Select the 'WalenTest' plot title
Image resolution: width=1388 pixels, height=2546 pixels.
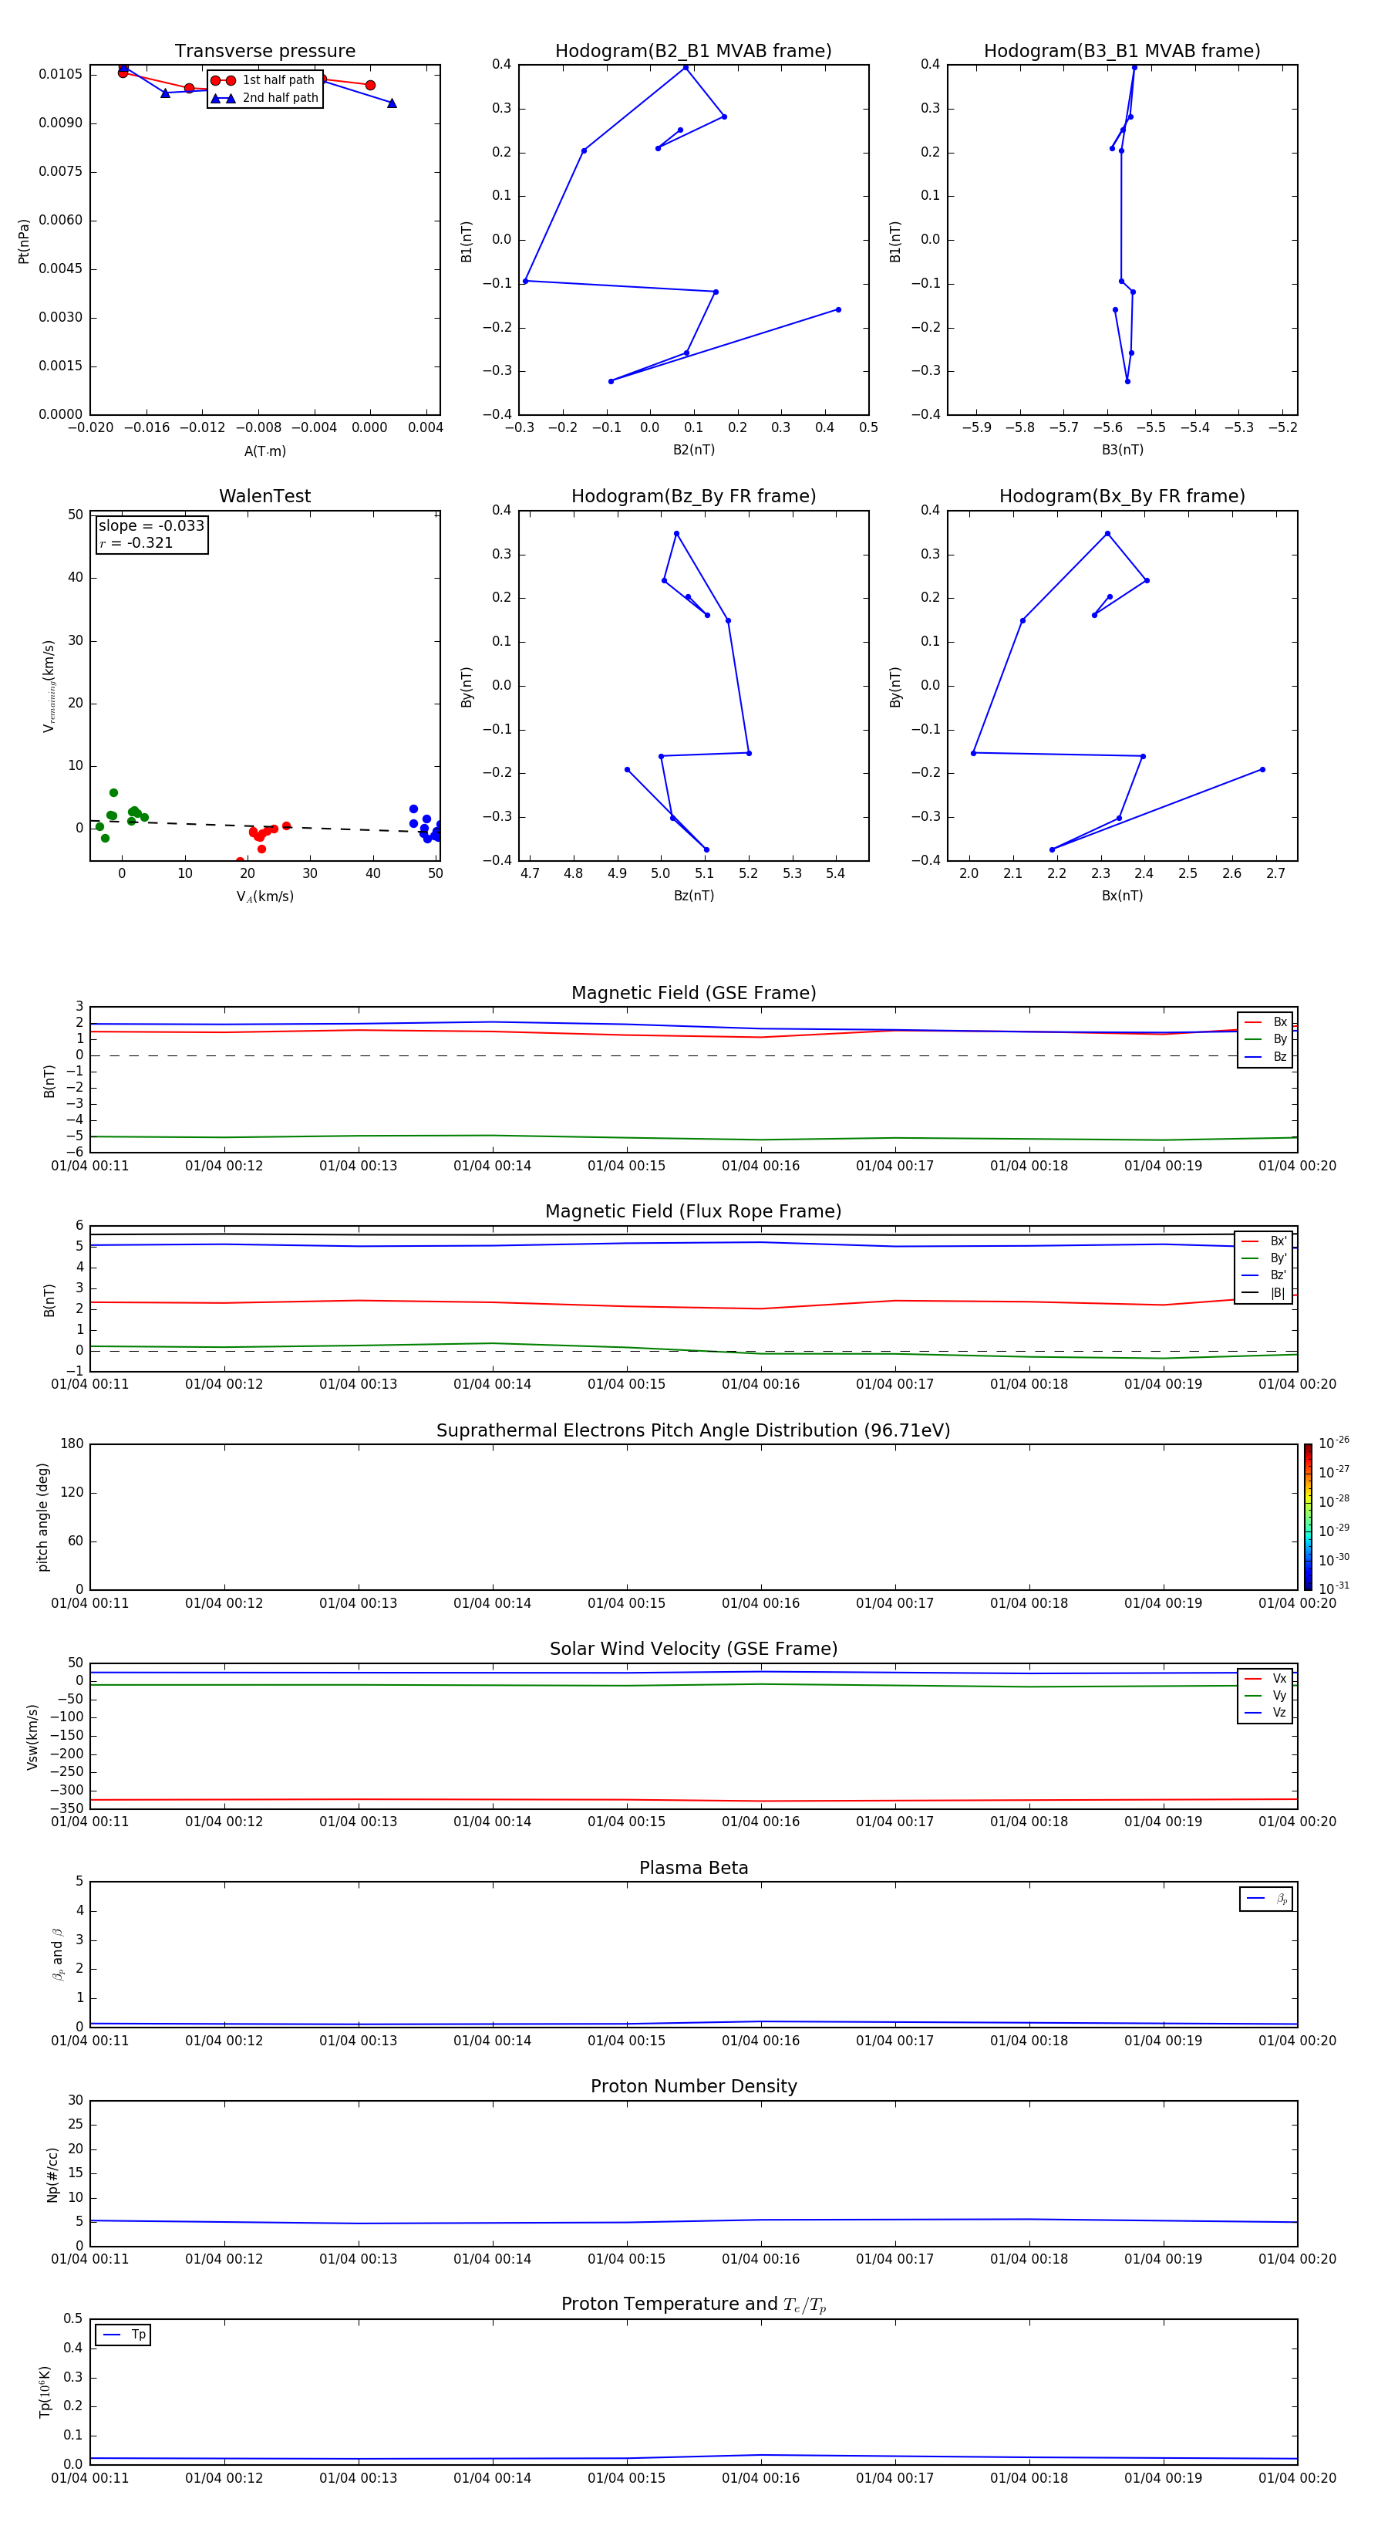(x=264, y=496)
